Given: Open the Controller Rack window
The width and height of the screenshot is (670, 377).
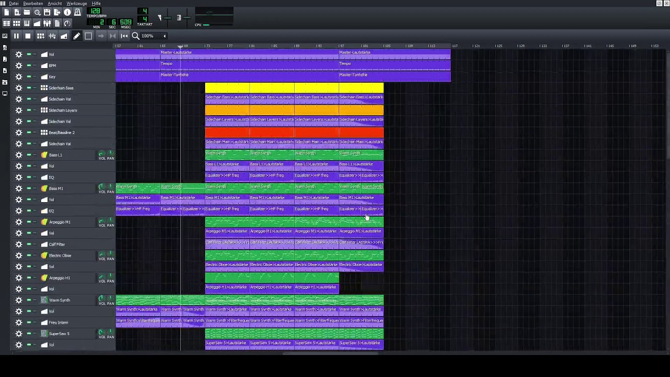Looking at the screenshot, I should click(x=68, y=24).
